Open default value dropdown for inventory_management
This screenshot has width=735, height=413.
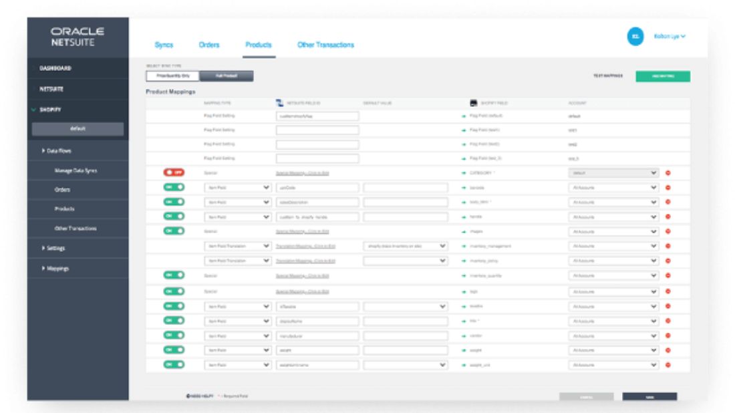point(406,246)
